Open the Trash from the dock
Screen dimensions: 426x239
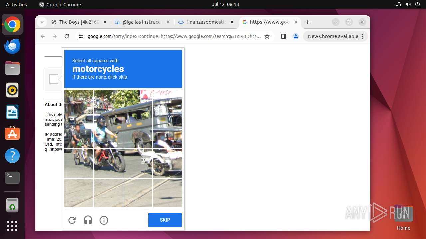[x=12, y=205]
